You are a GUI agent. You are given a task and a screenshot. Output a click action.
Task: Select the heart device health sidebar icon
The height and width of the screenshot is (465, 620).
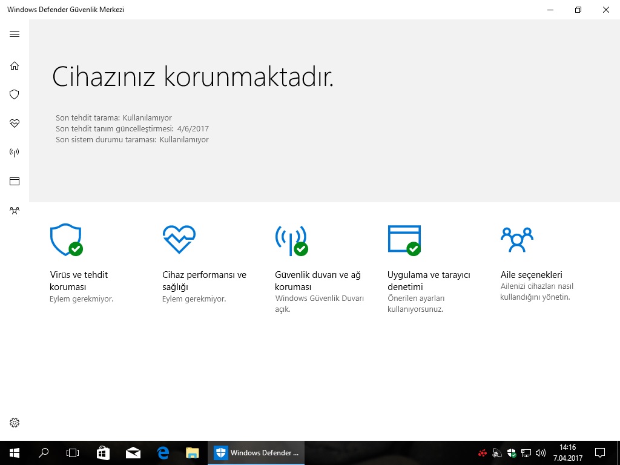pyautogui.click(x=15, y=124)
